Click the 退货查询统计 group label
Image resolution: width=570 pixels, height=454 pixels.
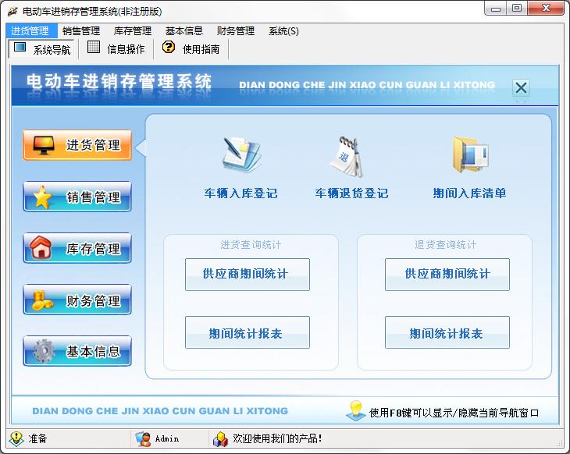(445, 245)
